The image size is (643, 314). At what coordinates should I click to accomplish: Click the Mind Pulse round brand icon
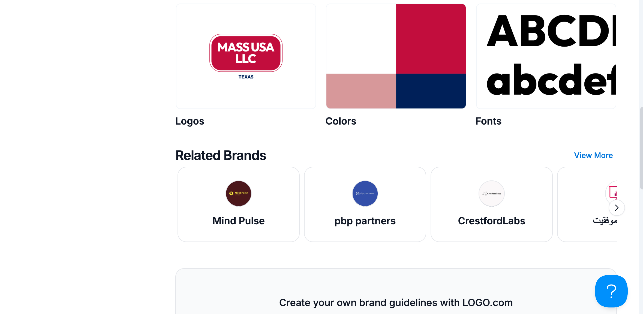[x=238, y=194]
